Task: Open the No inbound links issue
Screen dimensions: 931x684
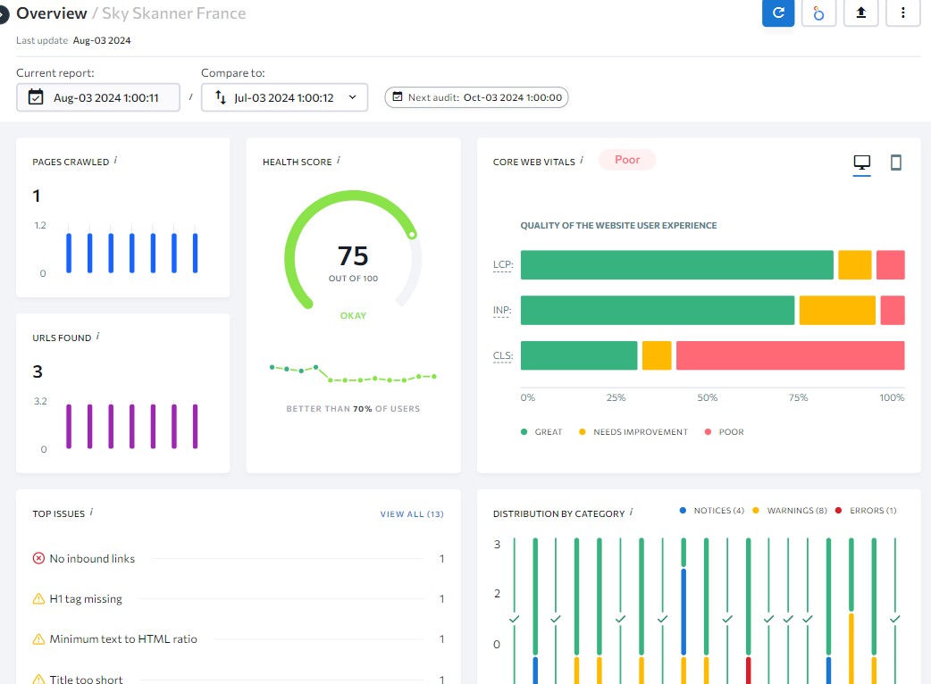Action: [92, 558]
